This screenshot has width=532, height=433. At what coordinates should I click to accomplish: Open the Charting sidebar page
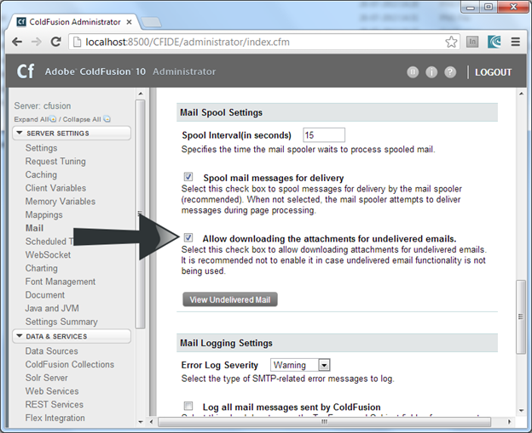click(x=42, y=268)
